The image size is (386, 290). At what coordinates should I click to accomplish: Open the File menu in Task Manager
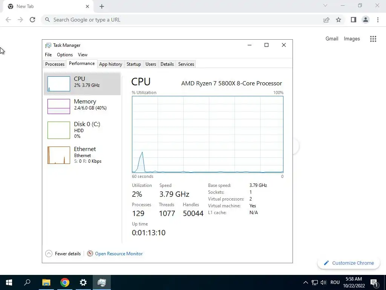48,55
